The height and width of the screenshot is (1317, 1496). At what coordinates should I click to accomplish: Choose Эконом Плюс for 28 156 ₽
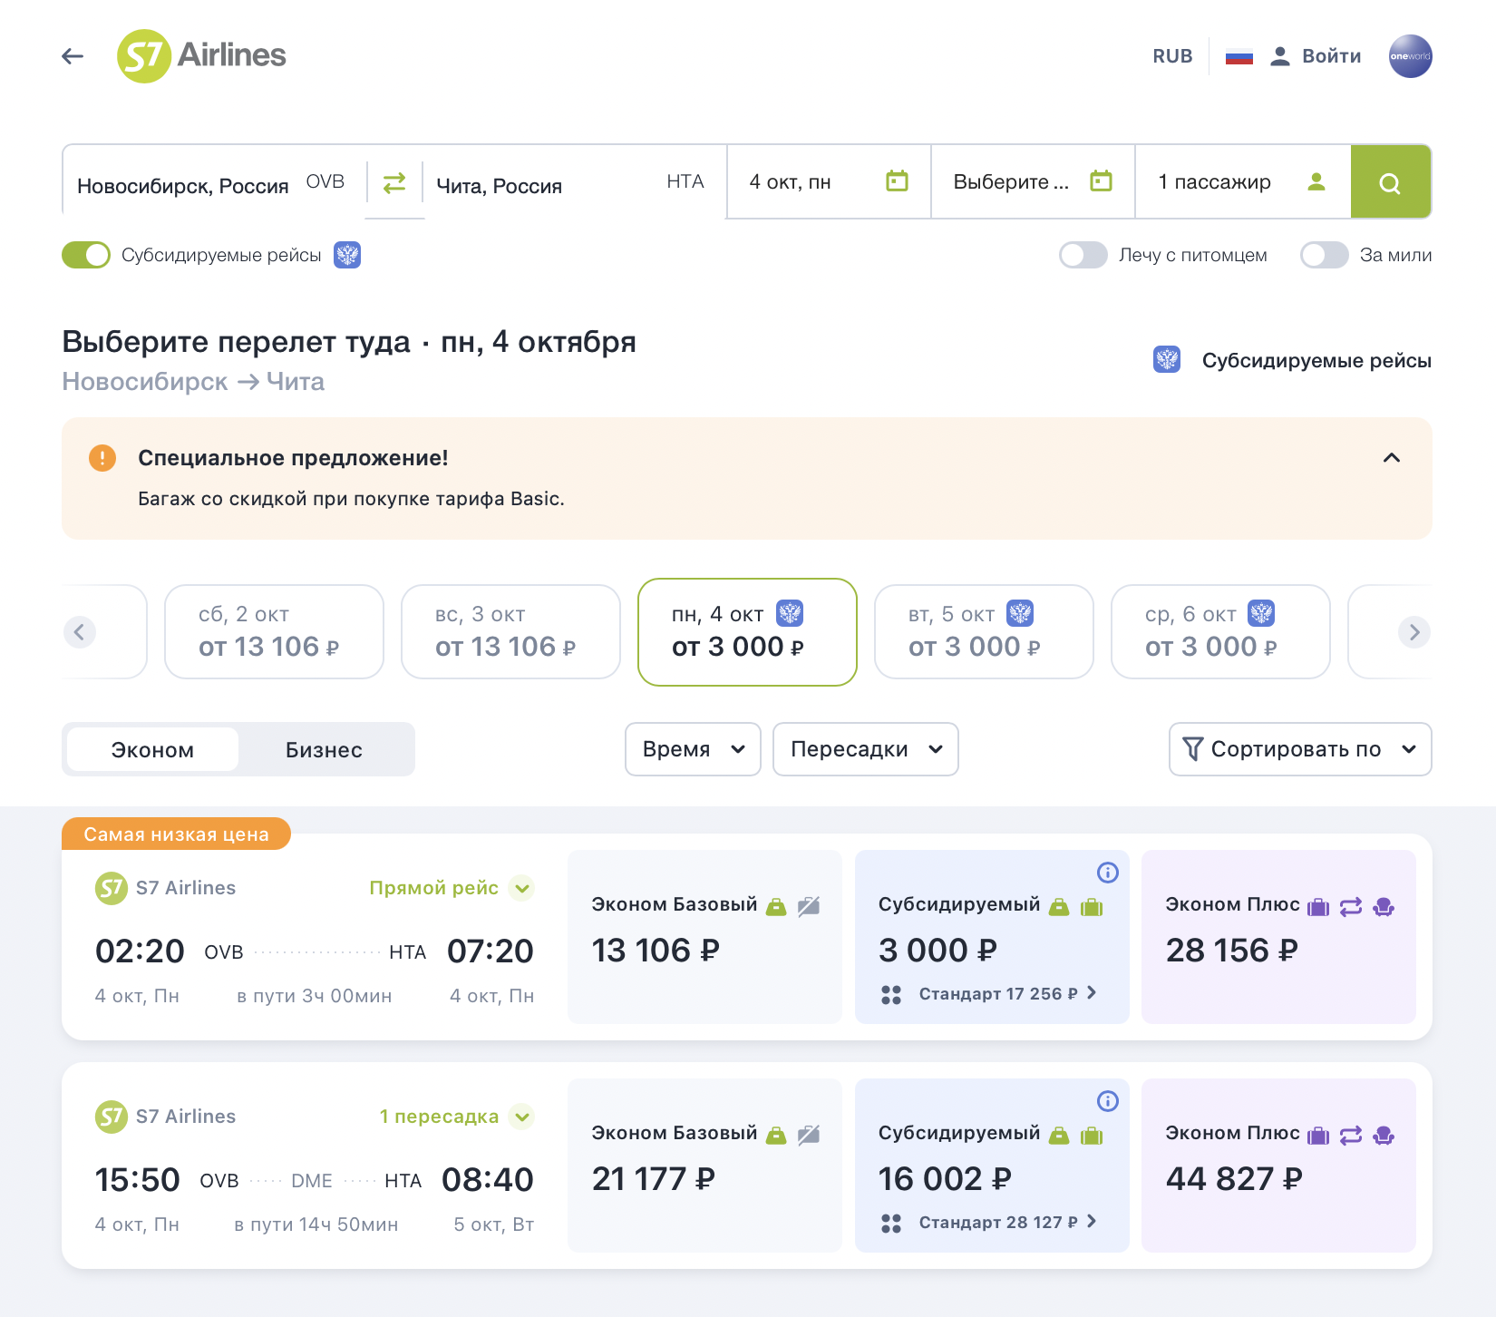[x=1278, y=937]
